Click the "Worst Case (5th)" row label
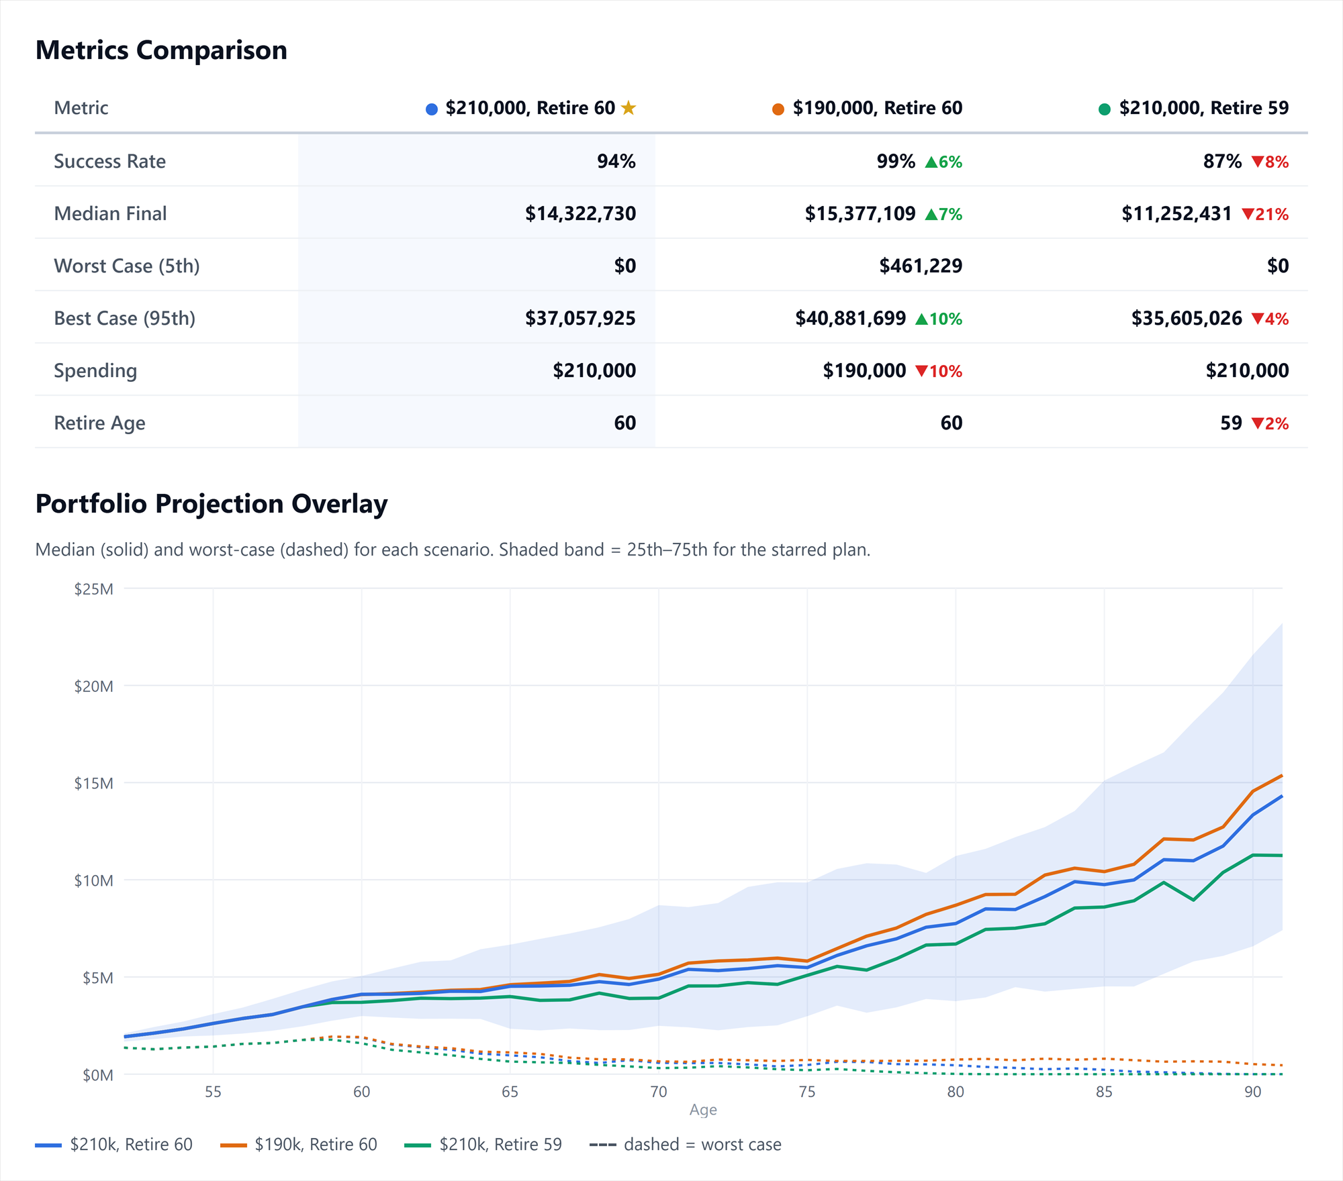This screenshot has width=1343, height=1181. (x=127, y=266)
